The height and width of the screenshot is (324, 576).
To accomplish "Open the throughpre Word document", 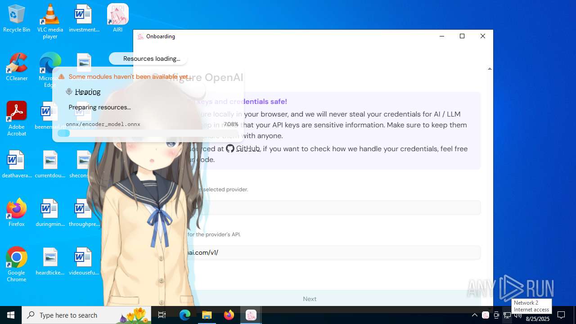I will (x=84, y=213).
